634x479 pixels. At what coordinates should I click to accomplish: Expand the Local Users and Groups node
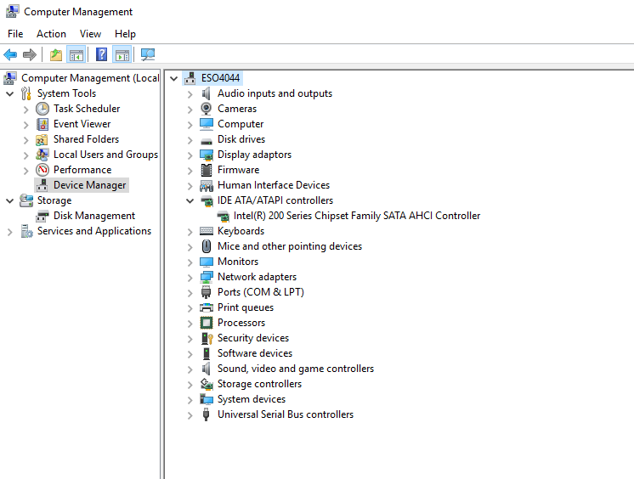[25, 155]
